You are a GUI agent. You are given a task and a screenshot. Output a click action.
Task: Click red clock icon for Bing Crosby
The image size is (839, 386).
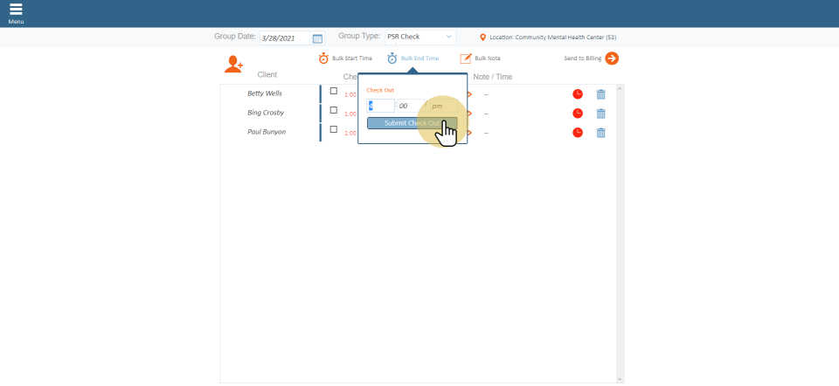(x=578, y=114)
